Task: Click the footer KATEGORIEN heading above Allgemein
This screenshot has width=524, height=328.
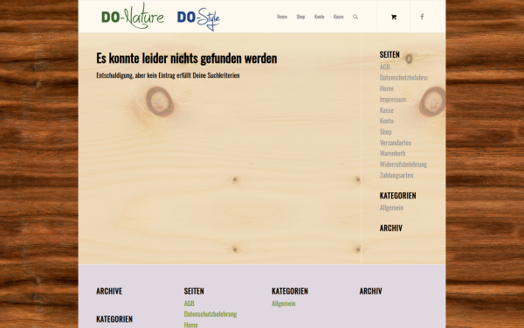Action: (x=290, y=291)
